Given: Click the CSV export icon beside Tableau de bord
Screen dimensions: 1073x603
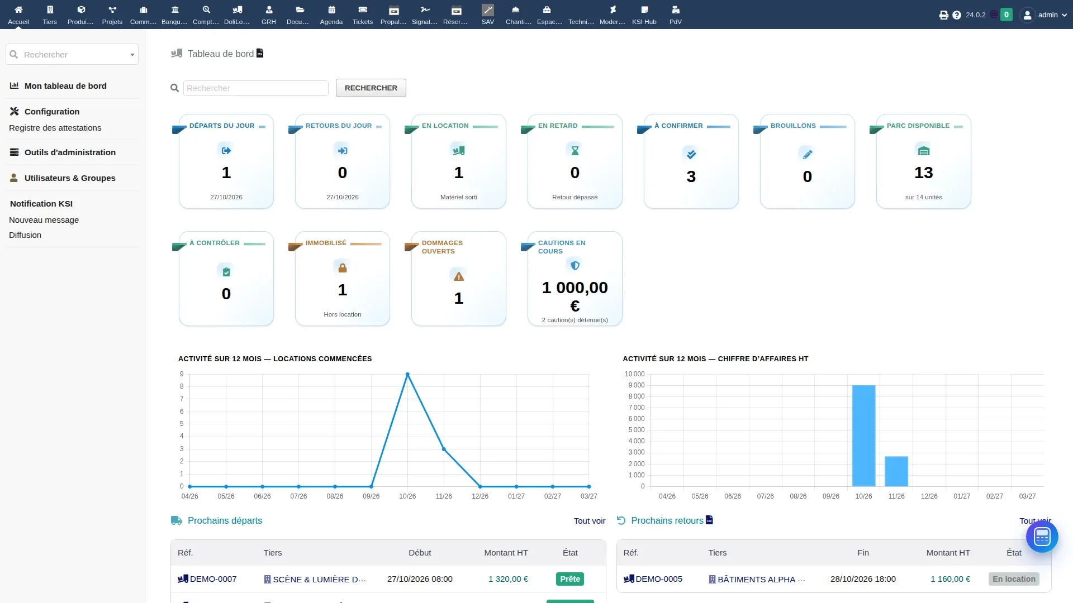Looking at the screenshot, I should 260,53.
